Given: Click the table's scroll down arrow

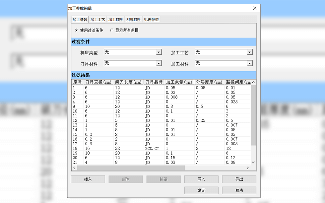Looking at the screenshot, I should pyautogui.click(x=253, y=163).
